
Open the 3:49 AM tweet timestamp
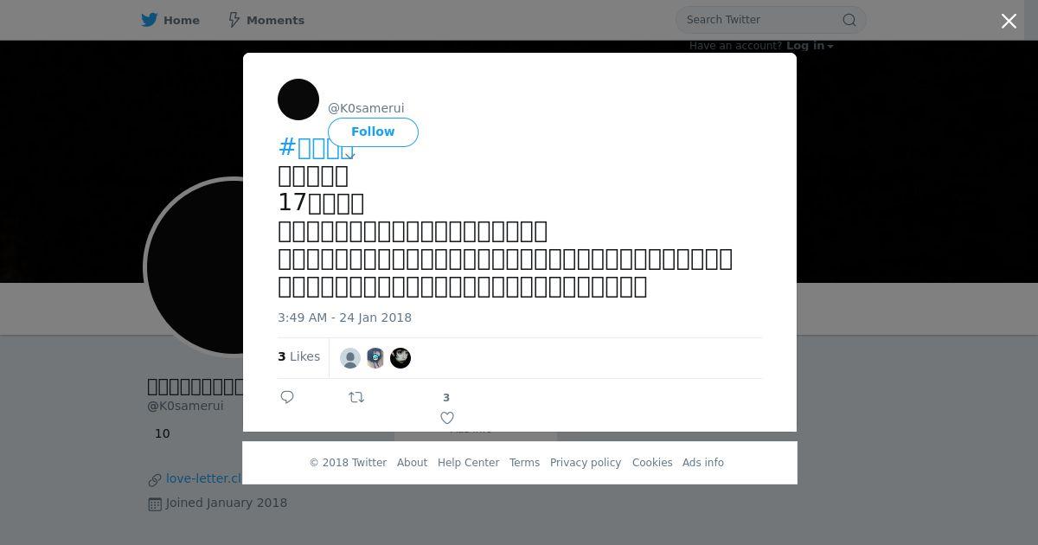(344, 317)
